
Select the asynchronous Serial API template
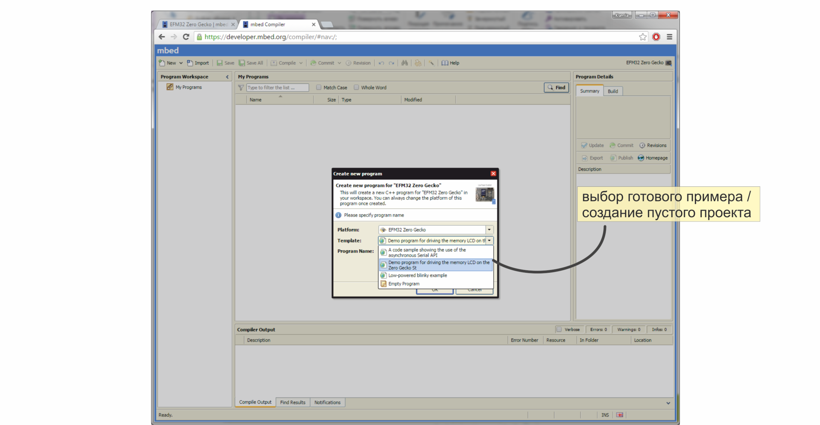point(436,253)
